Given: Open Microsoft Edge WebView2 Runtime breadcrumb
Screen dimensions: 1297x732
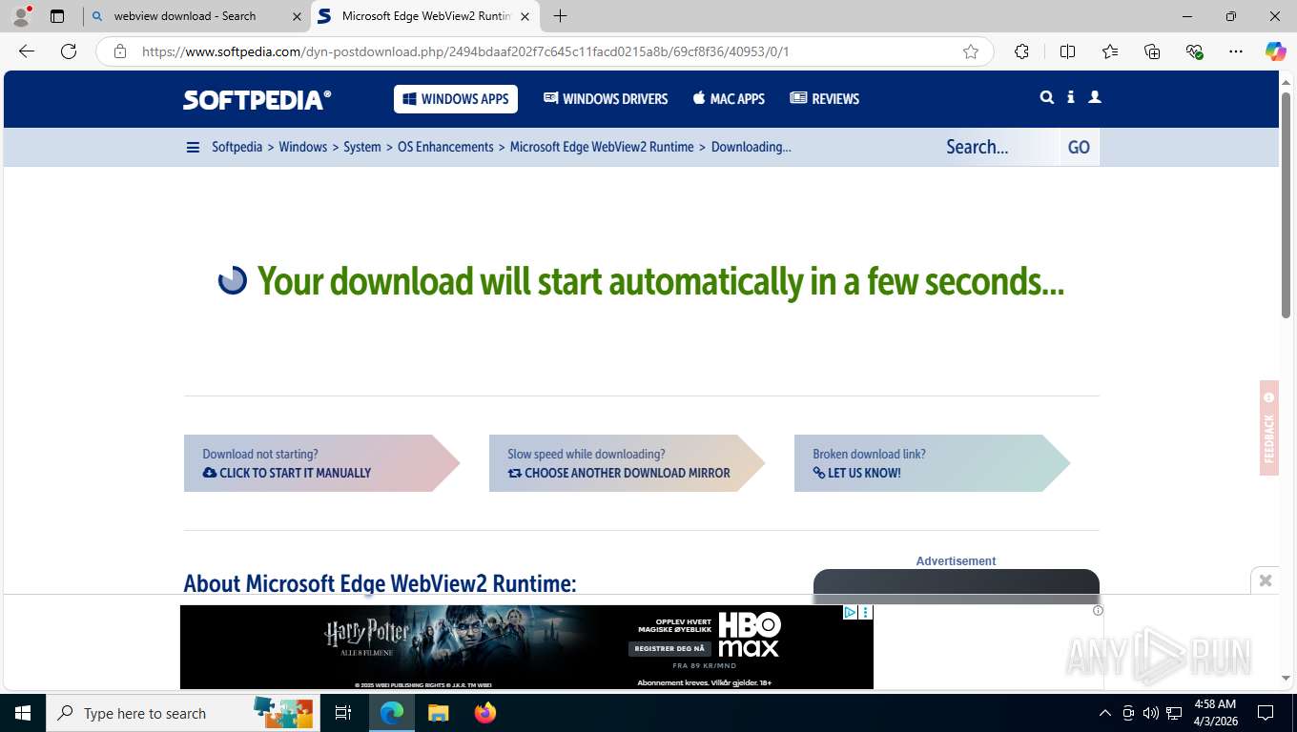Looking at the screenshot, I should pyautogui.click(x=602, y=147).
